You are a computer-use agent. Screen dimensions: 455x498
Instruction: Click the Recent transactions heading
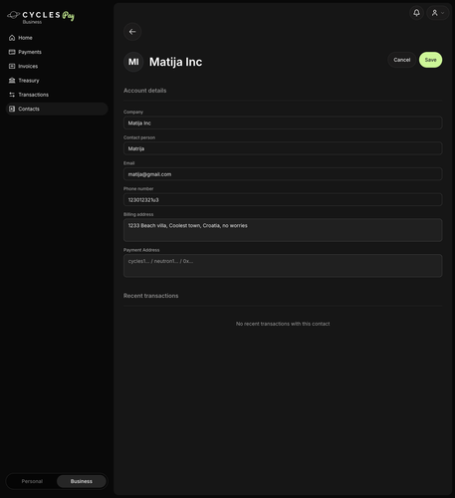151,296
